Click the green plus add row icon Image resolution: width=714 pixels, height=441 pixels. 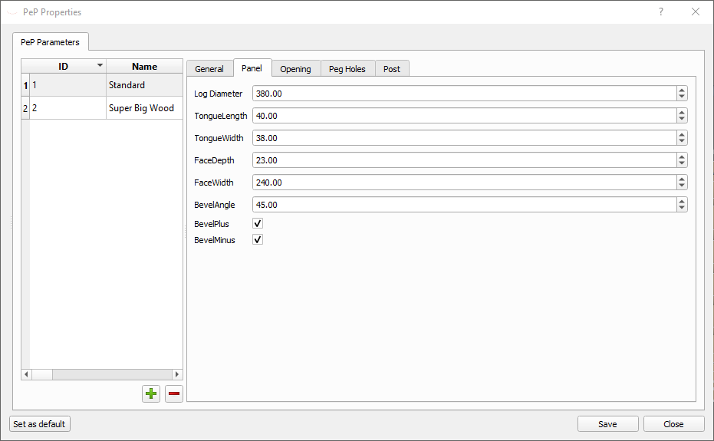point(151,393)
